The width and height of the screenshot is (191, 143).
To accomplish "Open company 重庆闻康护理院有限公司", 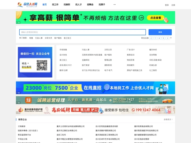I will click(x=106, y=131).
